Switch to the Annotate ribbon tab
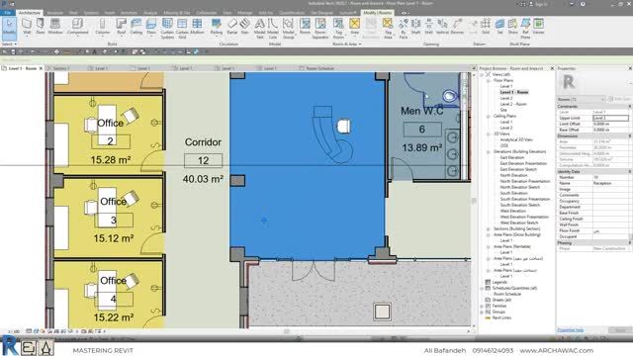 coord(129,13)
